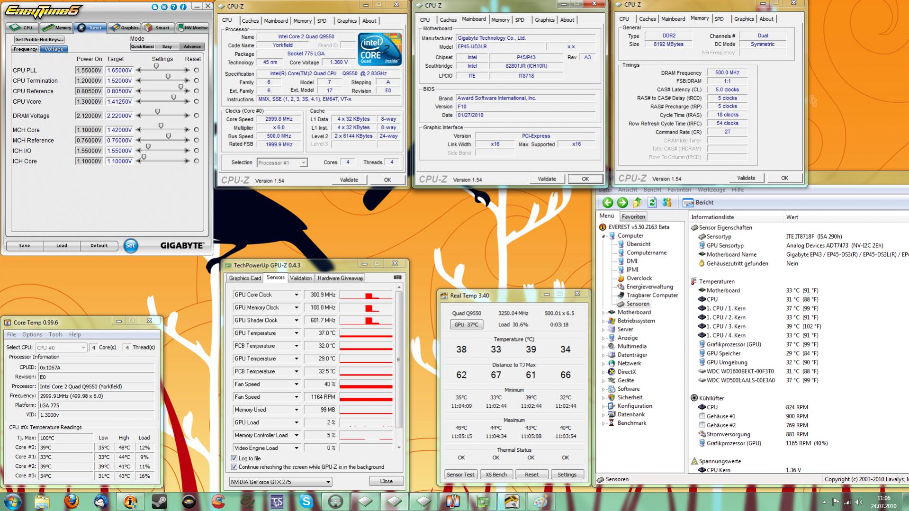
Task: Select Reset radio for MCH Core
Action: pyautogui.click(x=196, y=130)
